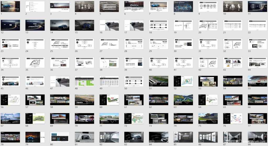Screen dimensions: 268x146
Task: Open slide 51 thumbnail
Action: (x=159, y=81)
